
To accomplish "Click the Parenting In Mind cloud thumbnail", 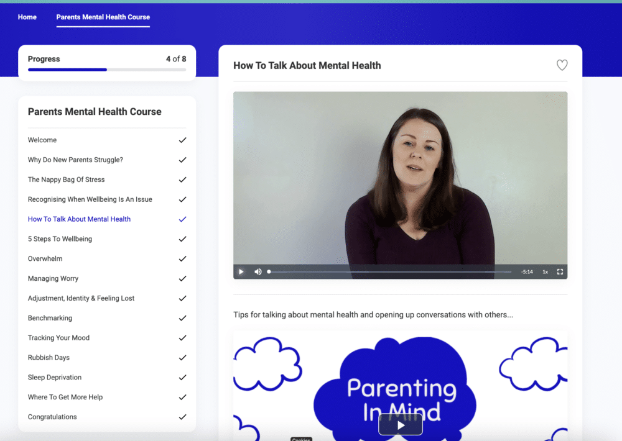I will click(x=400, y=386).
